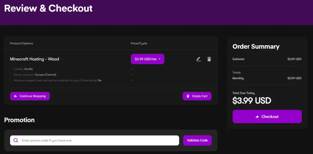Clear items with the Empty Cart button
This screenshot has height=154, width=313.
[x=197, y=96]
